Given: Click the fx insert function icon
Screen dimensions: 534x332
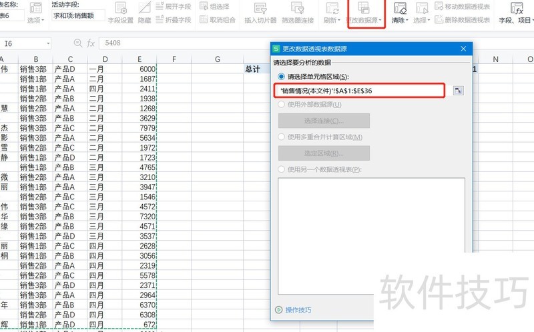Looking at the screenshot, I should point(91,43).
